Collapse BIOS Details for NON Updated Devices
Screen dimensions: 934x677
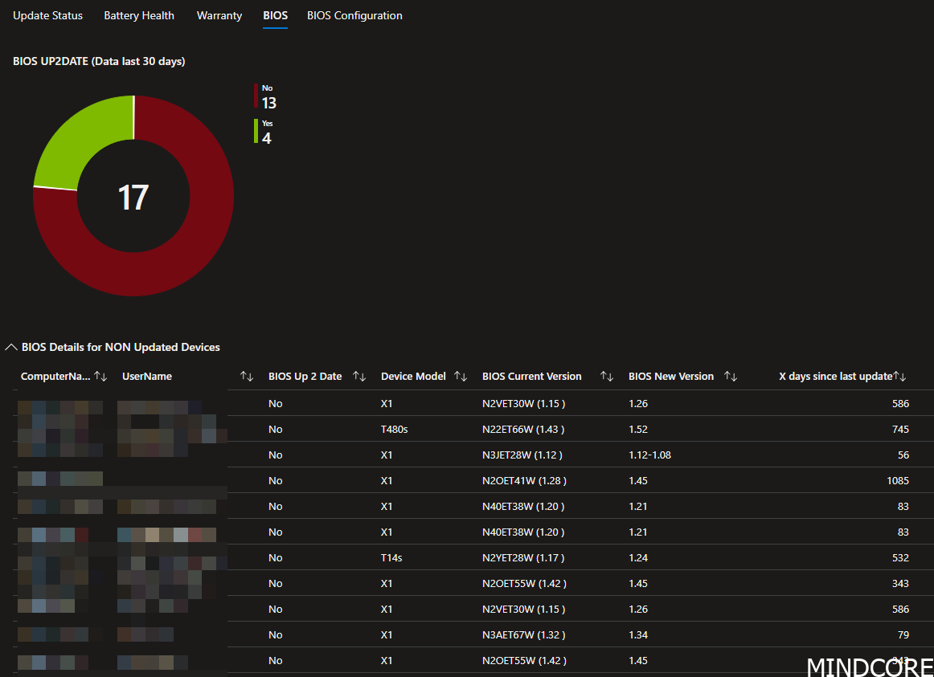[10, 347]
